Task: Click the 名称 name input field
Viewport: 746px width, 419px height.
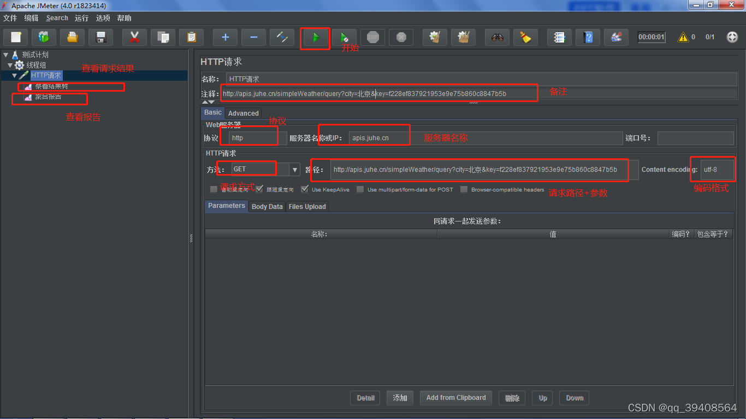Action: click(482, 79)
